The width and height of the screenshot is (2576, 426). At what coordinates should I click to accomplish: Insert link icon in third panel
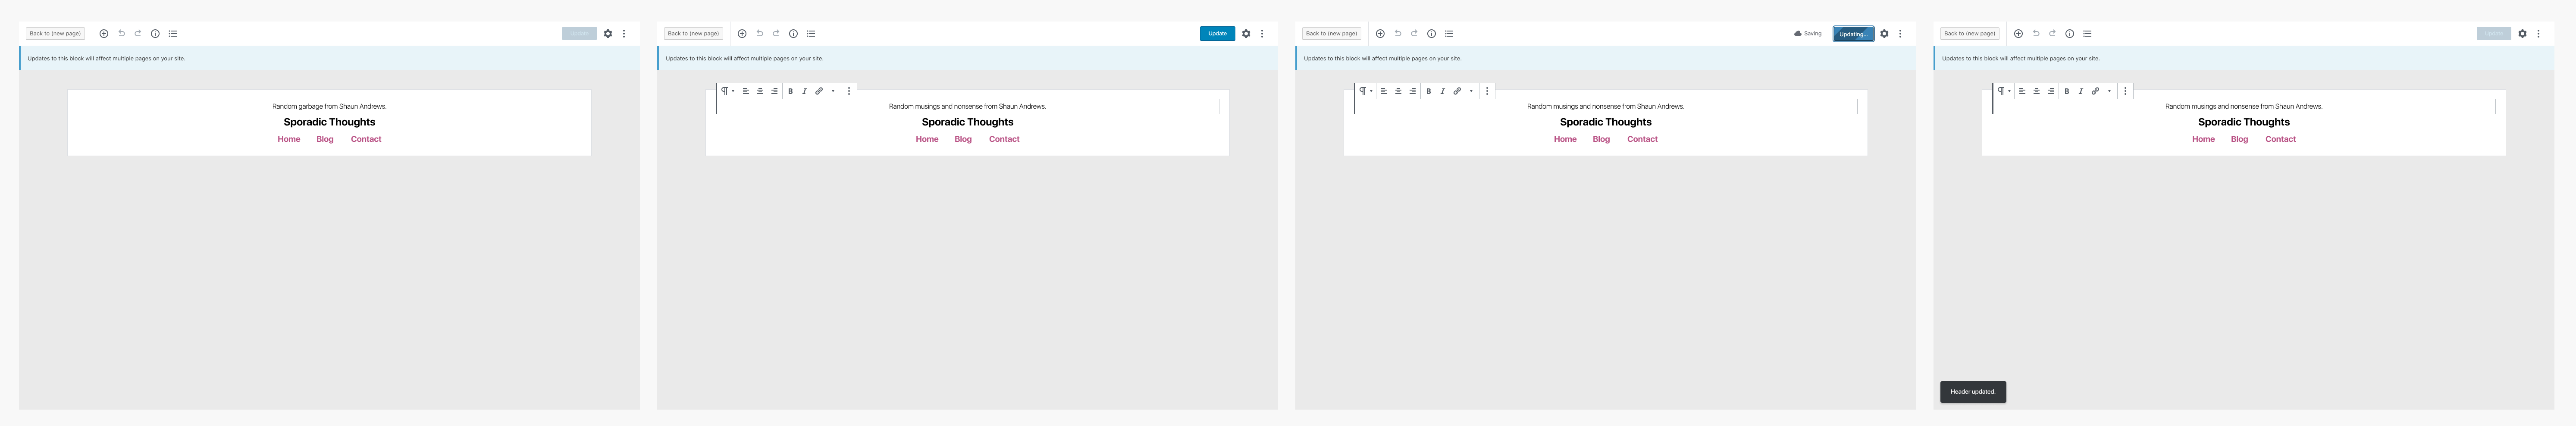click(1457, 91)
